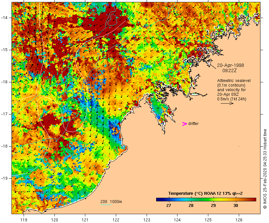Click the IMOS copyright timestamp text
Viewport: 269px width, 223px height.
(265, 169)
